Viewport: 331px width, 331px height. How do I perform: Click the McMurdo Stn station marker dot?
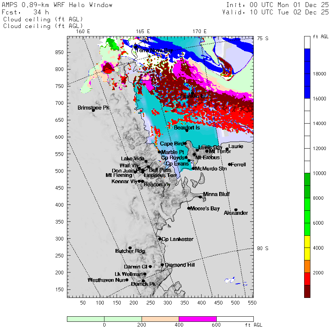pyautogui.click(x=193, y=168)
